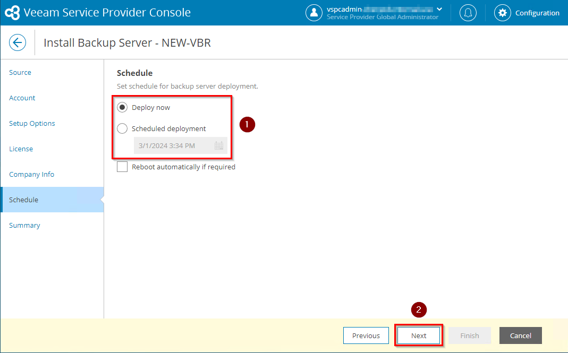Click the Set schedule for backup server deployment text
Image resolution: width=568 pixels, height=353 pixels.
pyautogui.click(x=187, y=86)
